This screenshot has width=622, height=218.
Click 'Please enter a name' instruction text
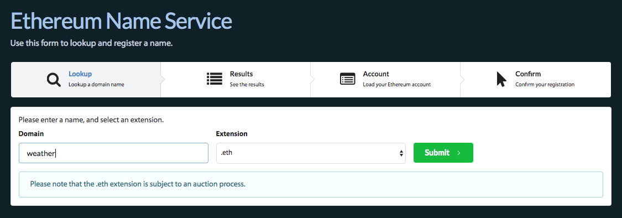click(x=91, y=120)
